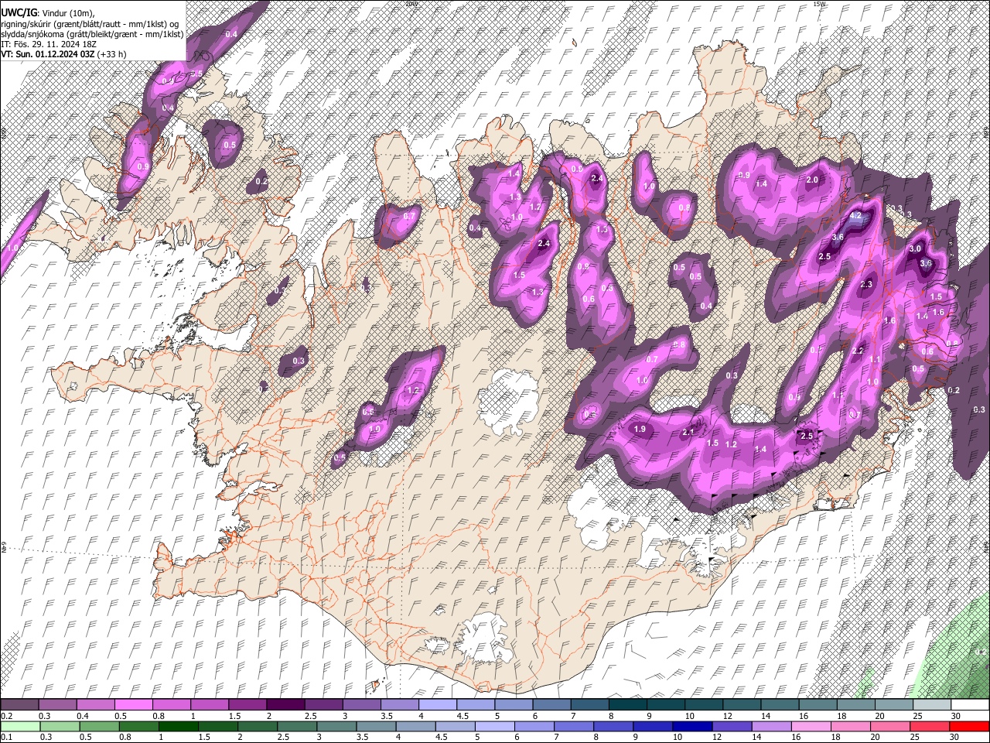The height and width of the screenshot is (743, 990).
Task: Pick the 6 slate blue swatch in the upper legend
Action: [551, 705]
